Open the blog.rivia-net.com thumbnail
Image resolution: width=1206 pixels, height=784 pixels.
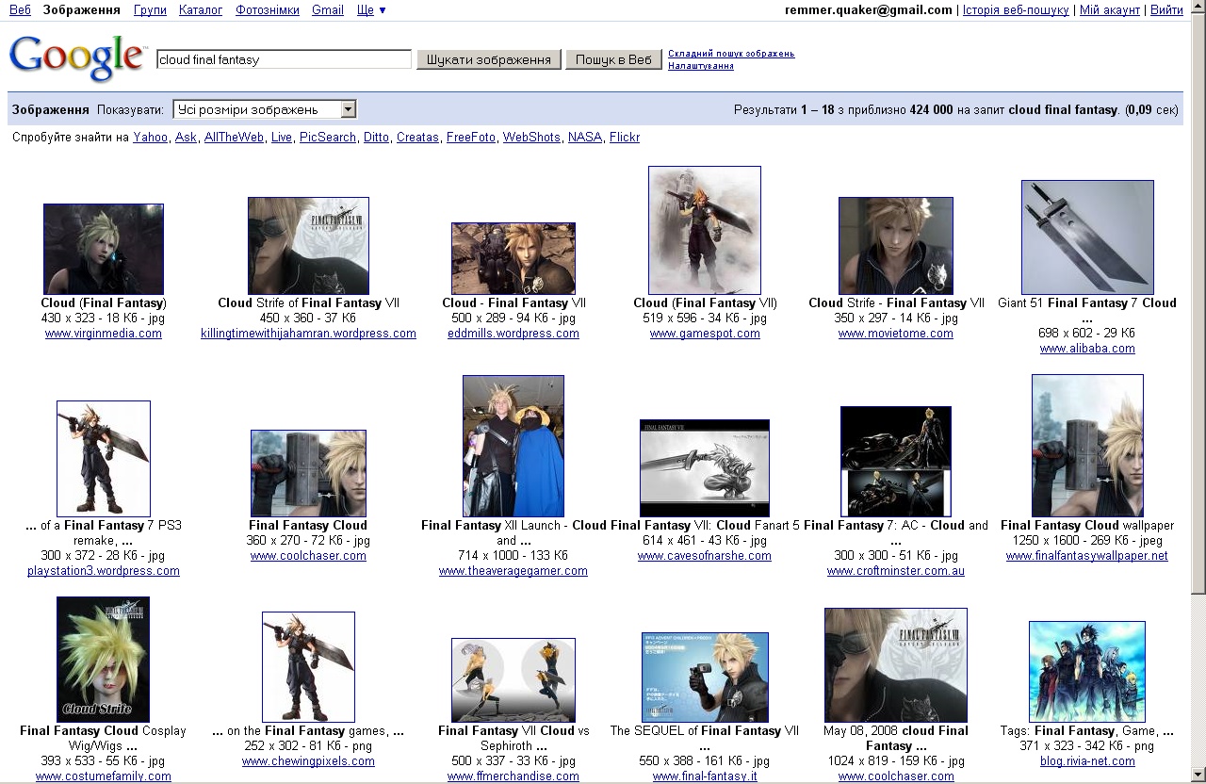pyautogui.click(x=1087, y=672)
